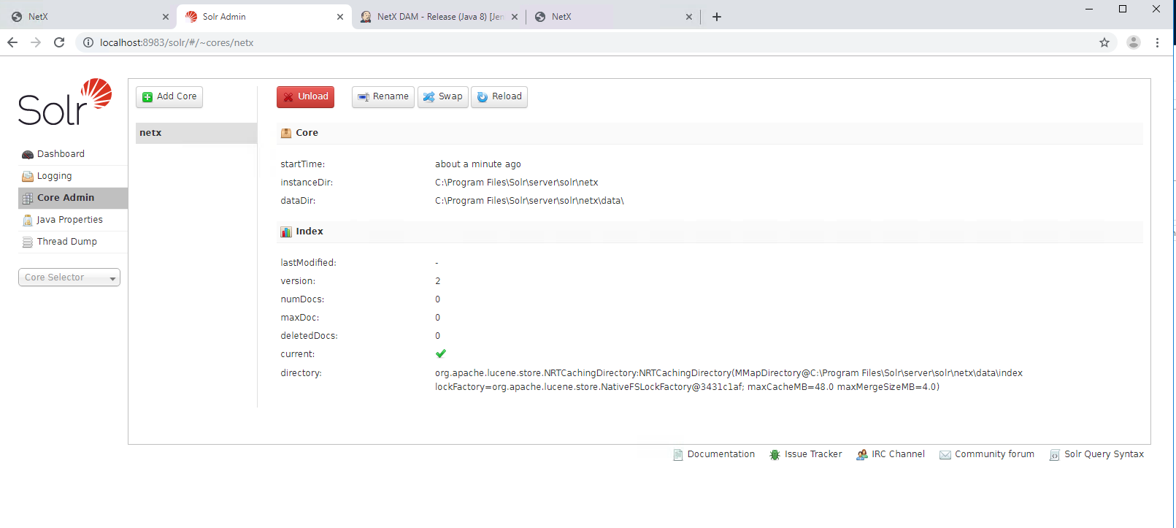
Task: Open Logging in the Solr sidebar
Action: point(54,176)
